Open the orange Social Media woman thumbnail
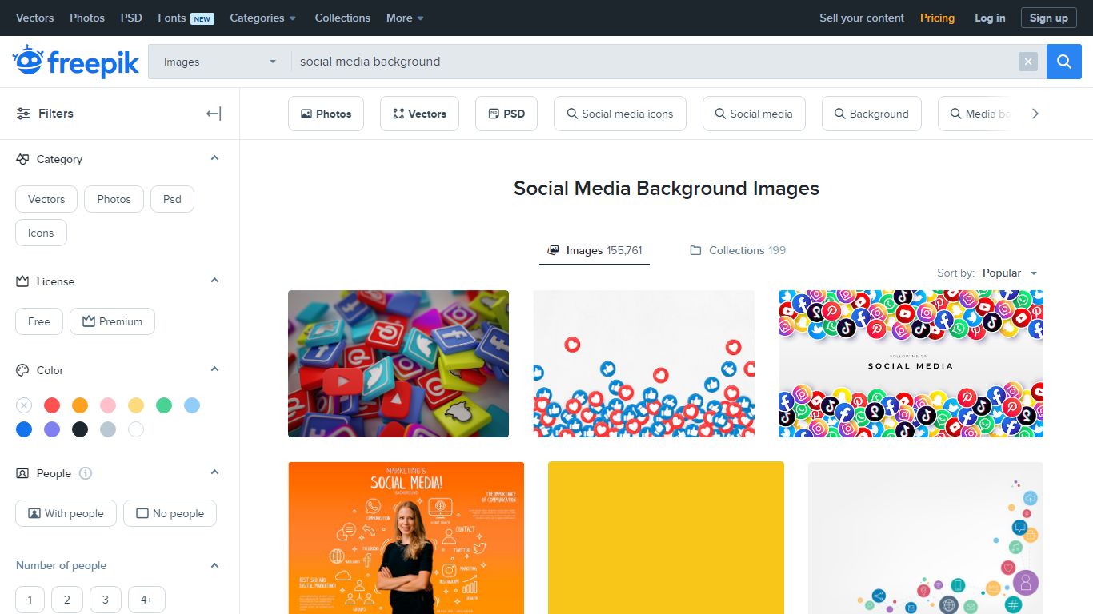This screenshot has width=1093, height=614. 406,538
